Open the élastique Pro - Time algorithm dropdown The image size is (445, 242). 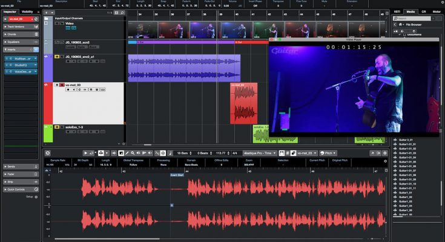click(261, 153)
